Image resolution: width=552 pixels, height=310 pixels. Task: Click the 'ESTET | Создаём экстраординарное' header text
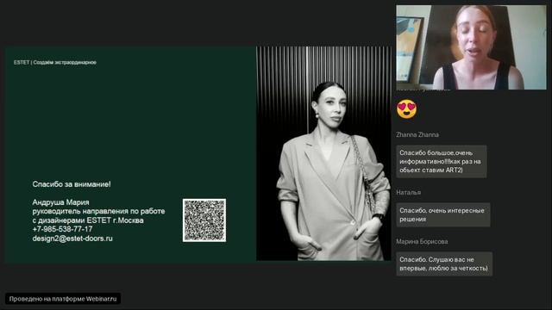(55, 62)
